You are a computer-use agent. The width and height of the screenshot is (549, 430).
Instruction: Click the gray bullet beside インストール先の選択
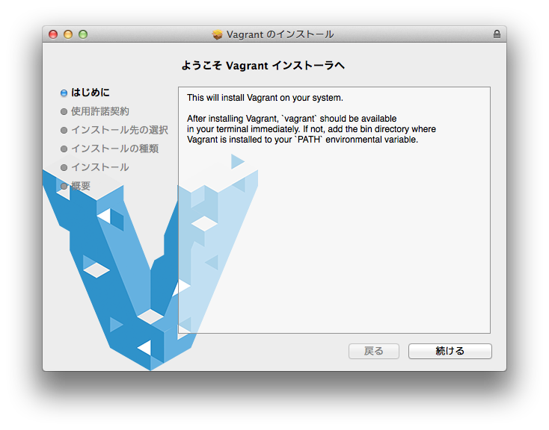(64, 130)
